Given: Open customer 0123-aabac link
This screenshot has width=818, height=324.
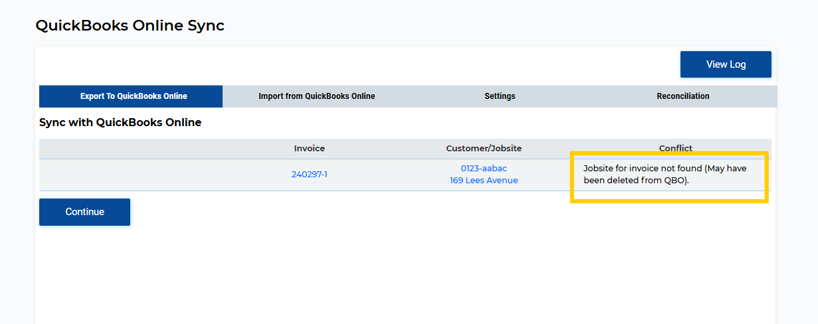Looking at the screenshot, I should 484,169.
